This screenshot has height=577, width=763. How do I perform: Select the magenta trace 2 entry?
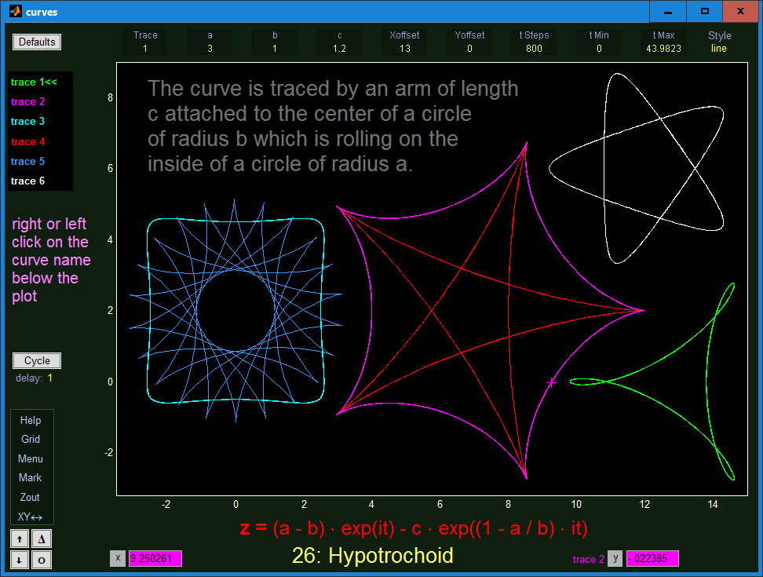tap(27, 101)
